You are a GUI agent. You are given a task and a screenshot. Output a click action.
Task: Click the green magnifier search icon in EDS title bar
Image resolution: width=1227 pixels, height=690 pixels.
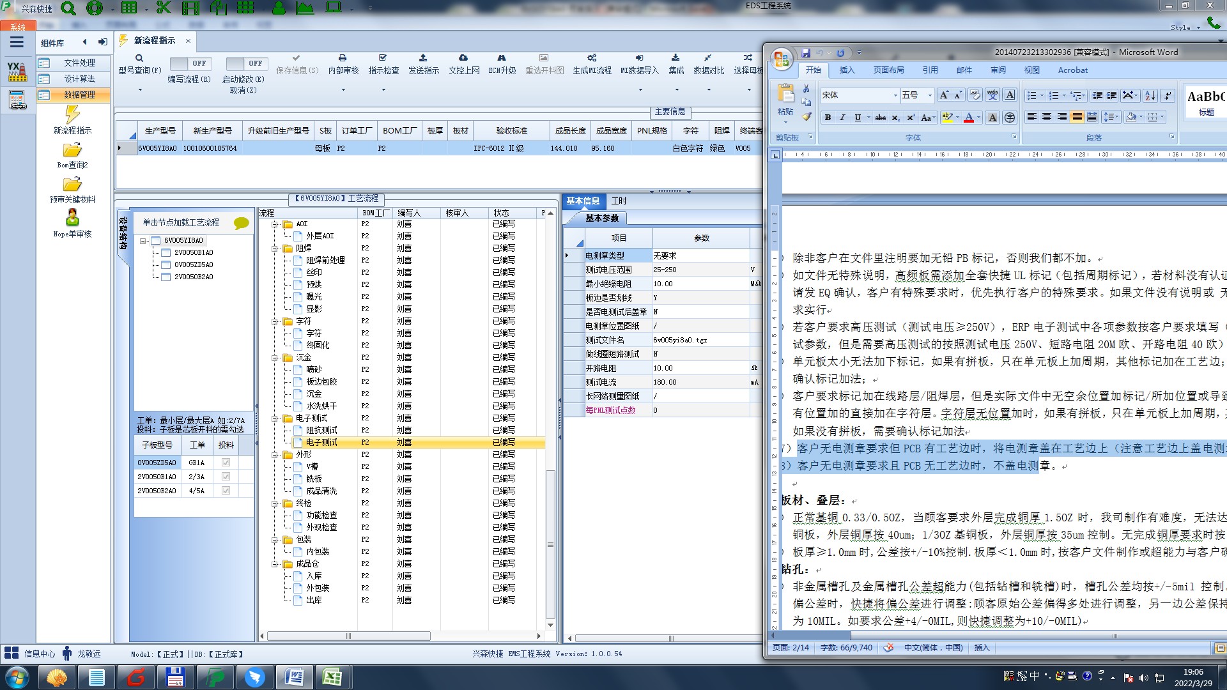click(68, 8)
